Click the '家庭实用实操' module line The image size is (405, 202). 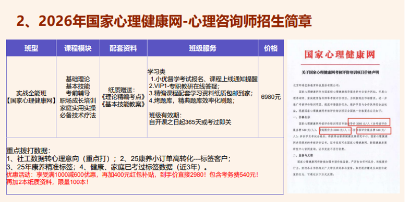[x=78, y=108]
